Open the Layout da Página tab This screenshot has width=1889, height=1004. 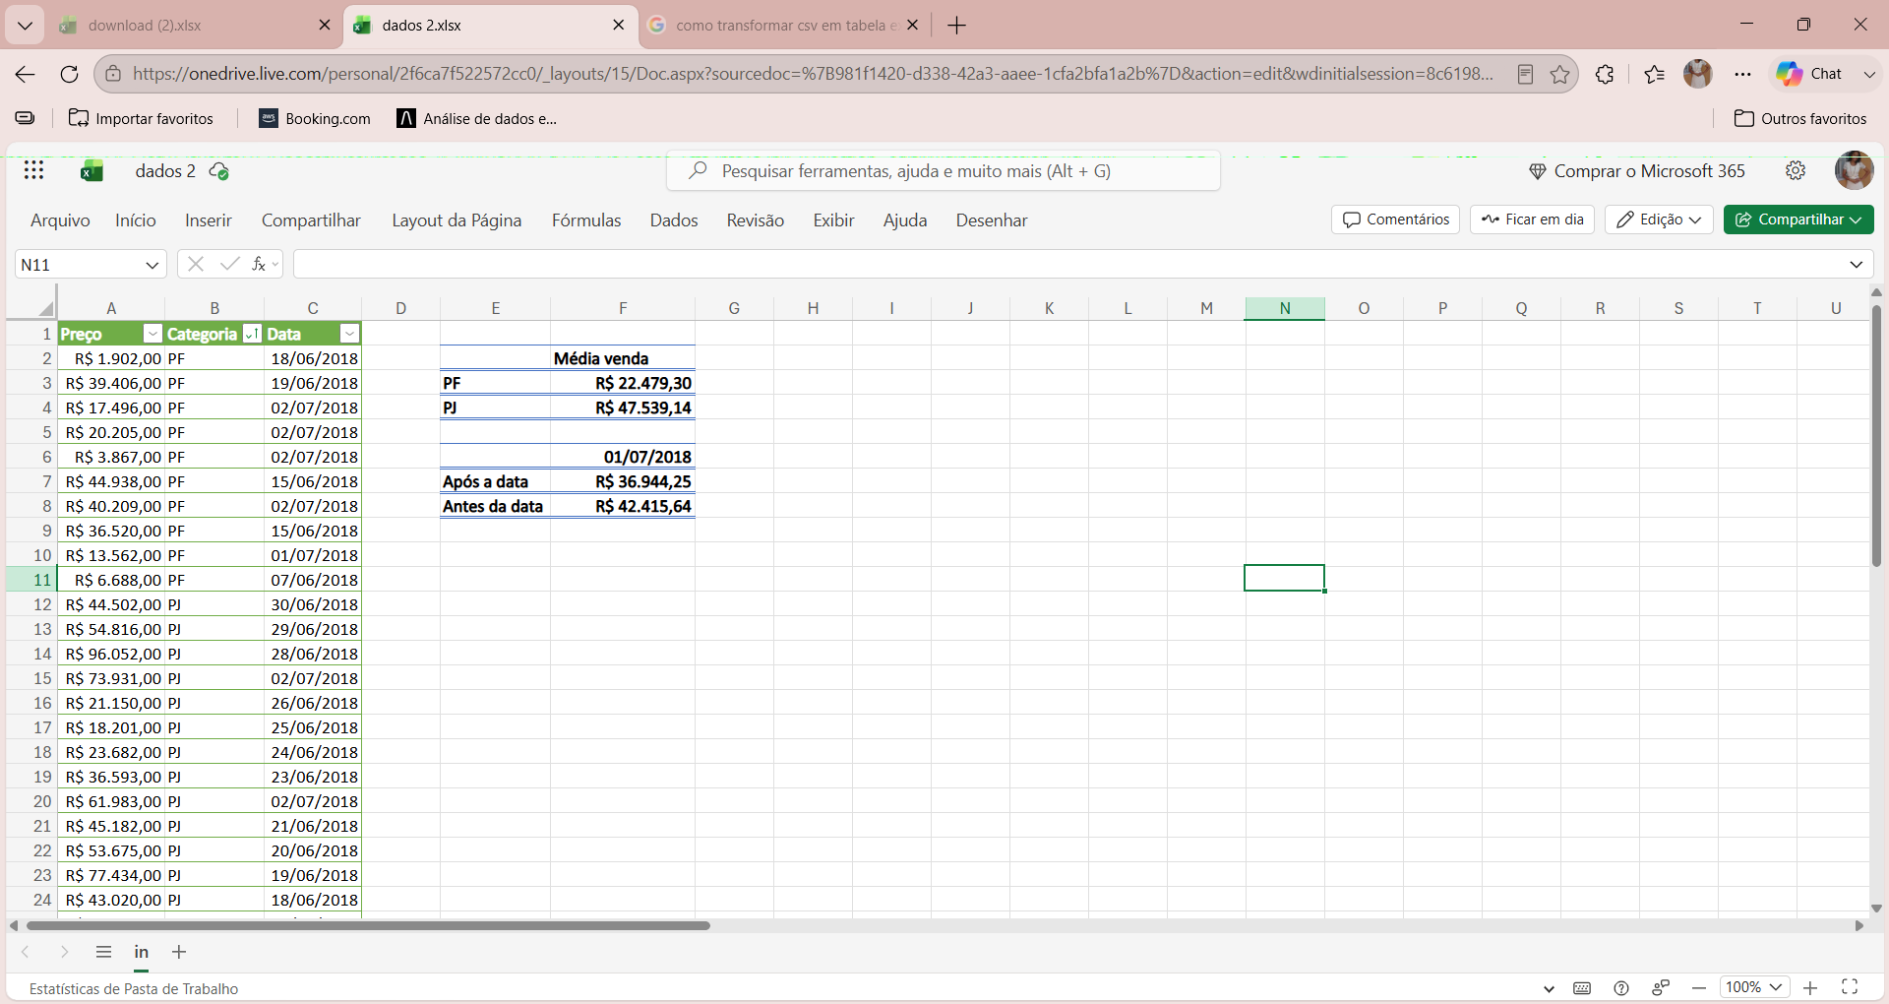[x=457, y=220]
